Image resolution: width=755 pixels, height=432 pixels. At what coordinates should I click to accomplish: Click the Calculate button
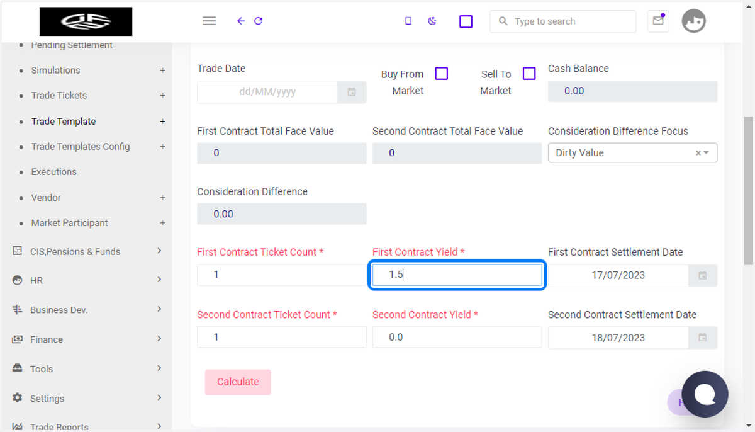(238, 382)
